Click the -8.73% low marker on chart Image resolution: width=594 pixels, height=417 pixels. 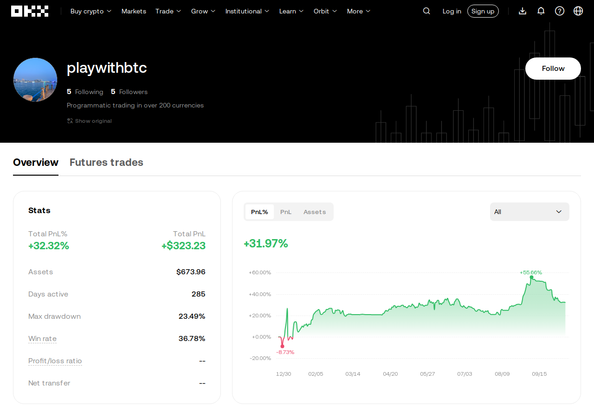coord(282,346)
